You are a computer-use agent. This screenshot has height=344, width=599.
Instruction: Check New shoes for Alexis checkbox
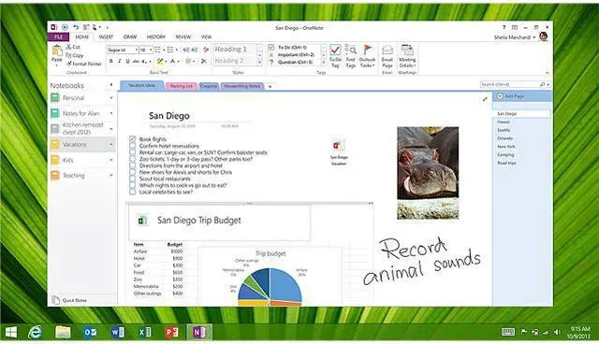point(133,172)
